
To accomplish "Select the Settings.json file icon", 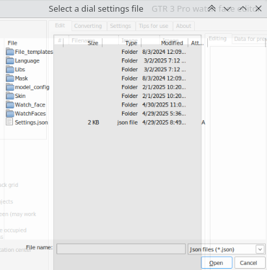I will pyautogui.click(x=10, y=122).
